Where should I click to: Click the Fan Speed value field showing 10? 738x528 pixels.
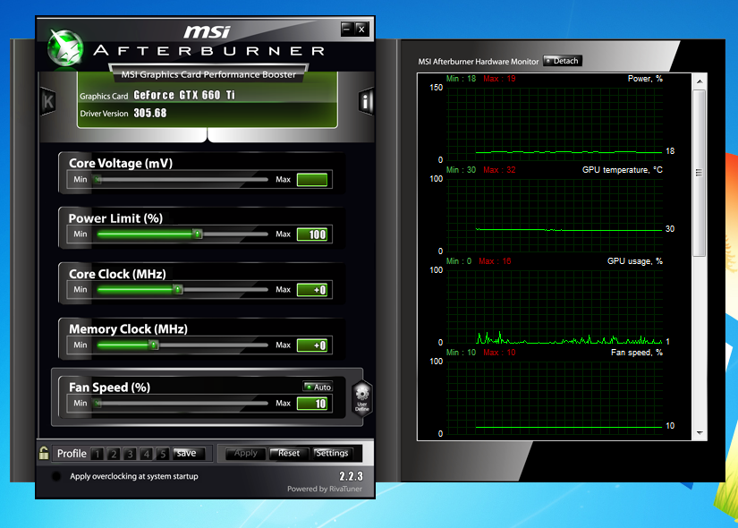(x=312, y=404)
